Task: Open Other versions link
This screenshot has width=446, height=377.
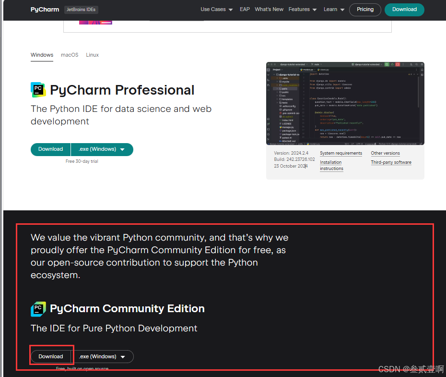Action: 385,153
